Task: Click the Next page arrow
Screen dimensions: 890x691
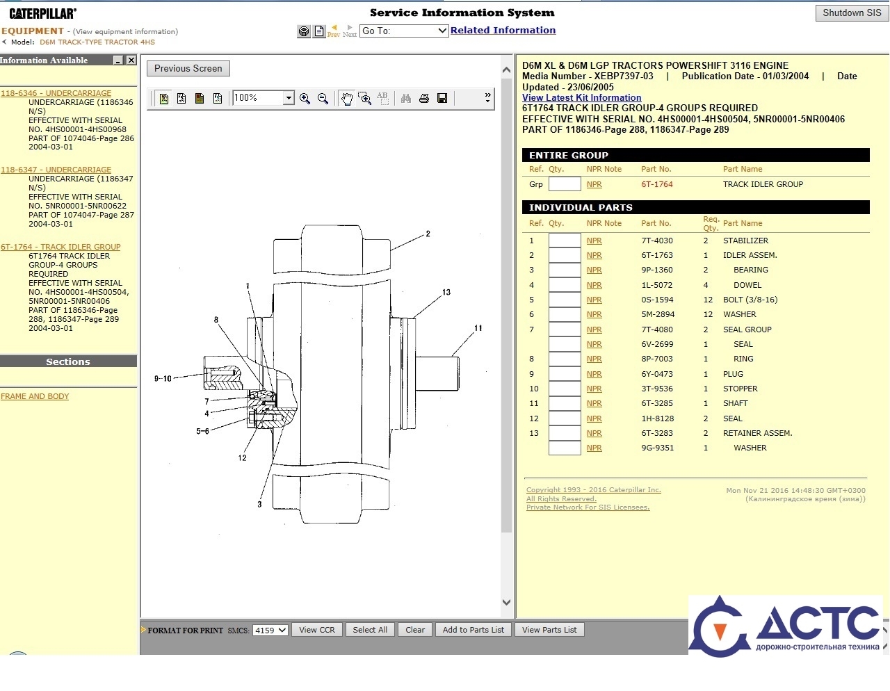Action: pyautogui.click(x=350, y=31)
